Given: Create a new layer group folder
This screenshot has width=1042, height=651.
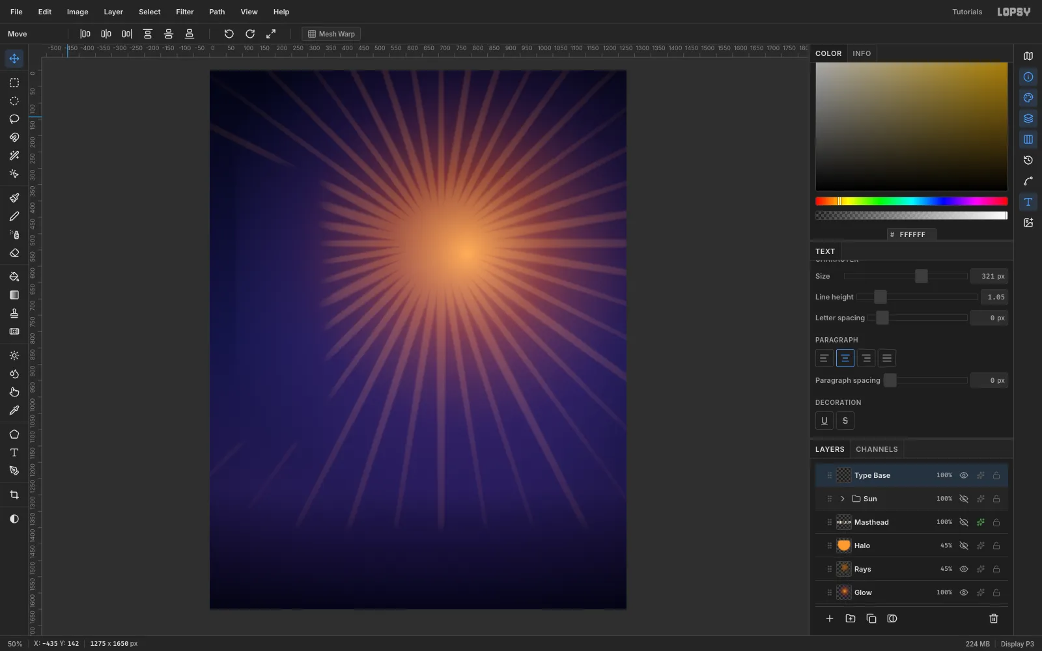Looking at the screenshot, I should pyautogui.click(x=851, y=618).
